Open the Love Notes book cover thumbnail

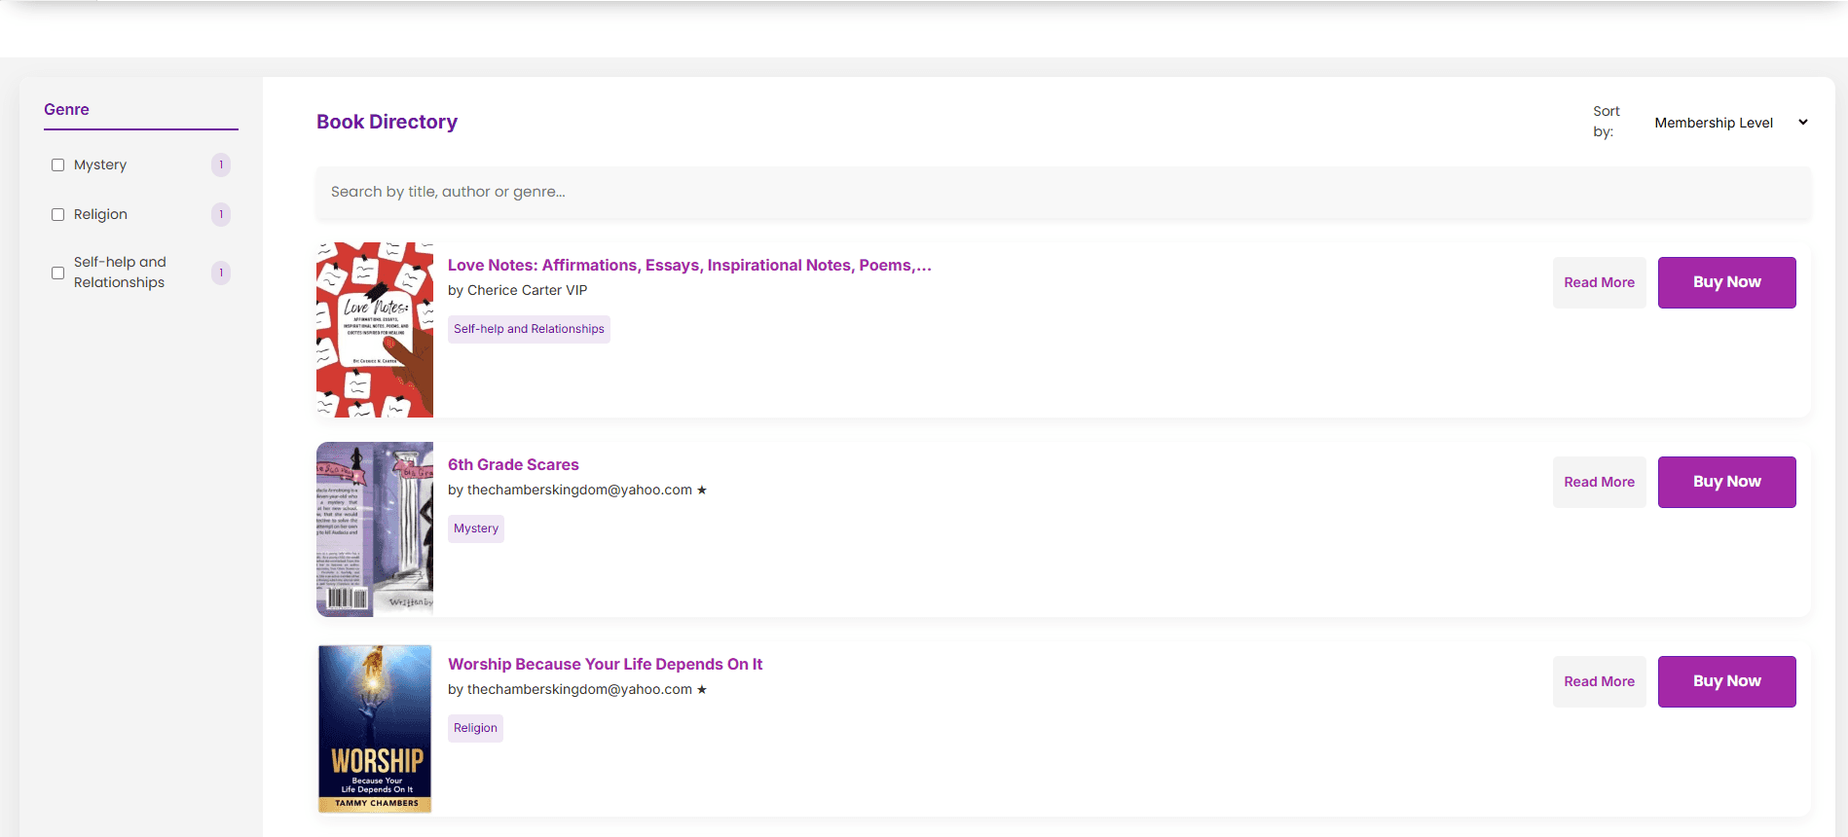pos(375,330)
